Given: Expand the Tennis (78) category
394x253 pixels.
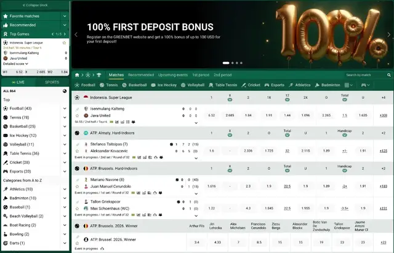Looking at the screenshot, I should coord(65,117).
